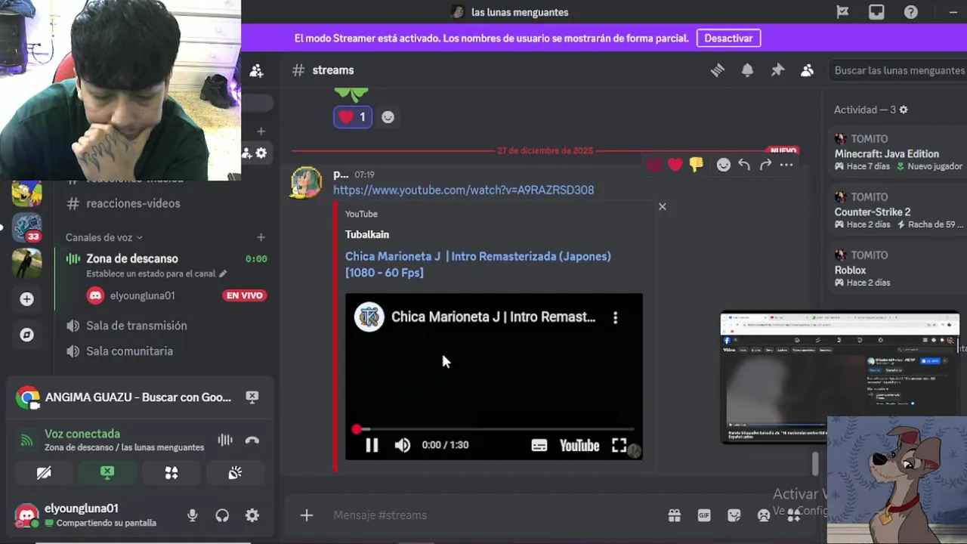Click the video progress bar

coord(494,429)
